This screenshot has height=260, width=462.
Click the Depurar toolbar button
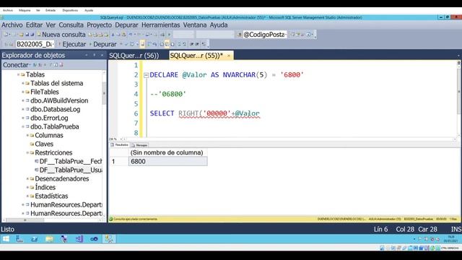coord(103,44)
